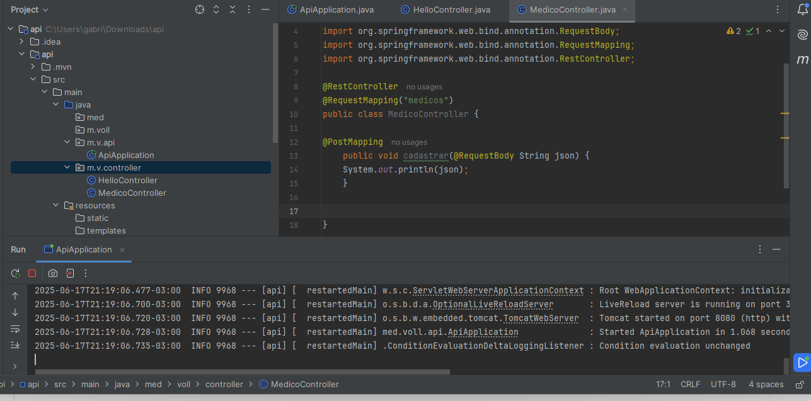Click the read-only lock icon in status bar
The width and height of the screenshot is (811, 401).
click(x=800, y=385)
